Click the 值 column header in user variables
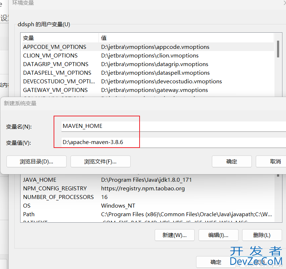This screenshot has height=269, width=286. [x=186, y=38]
